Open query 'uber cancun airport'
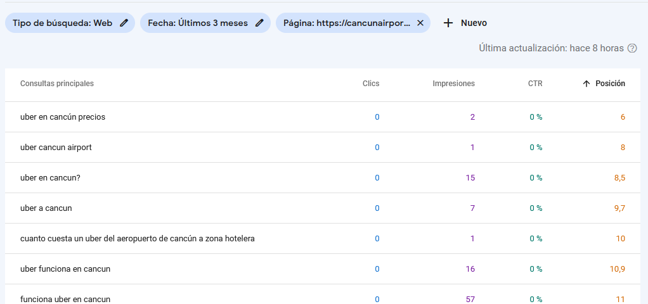Image resolution: width=648 pixels, height=304 pixels. click(56, 148)
